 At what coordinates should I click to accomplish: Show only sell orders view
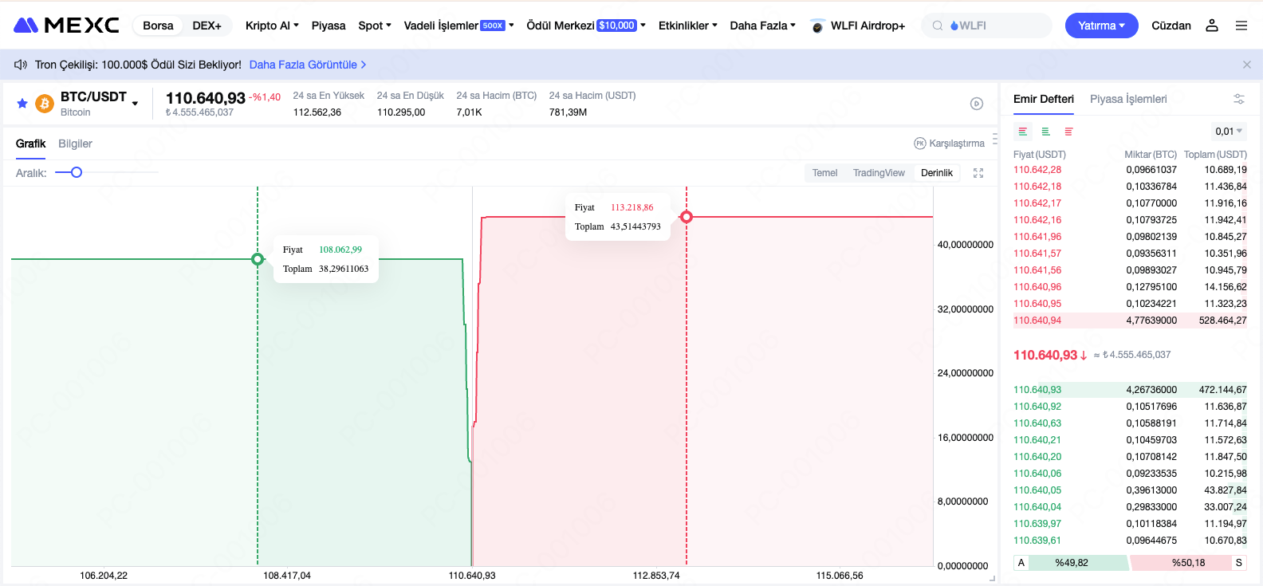(1069, 132)
